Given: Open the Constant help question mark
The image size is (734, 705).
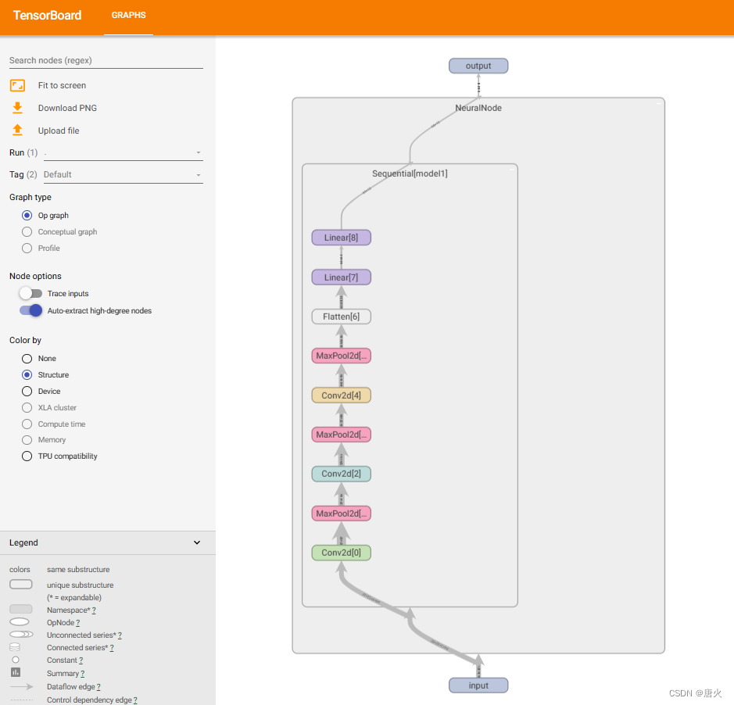Looking at the screenshot, I should point(81,660).
